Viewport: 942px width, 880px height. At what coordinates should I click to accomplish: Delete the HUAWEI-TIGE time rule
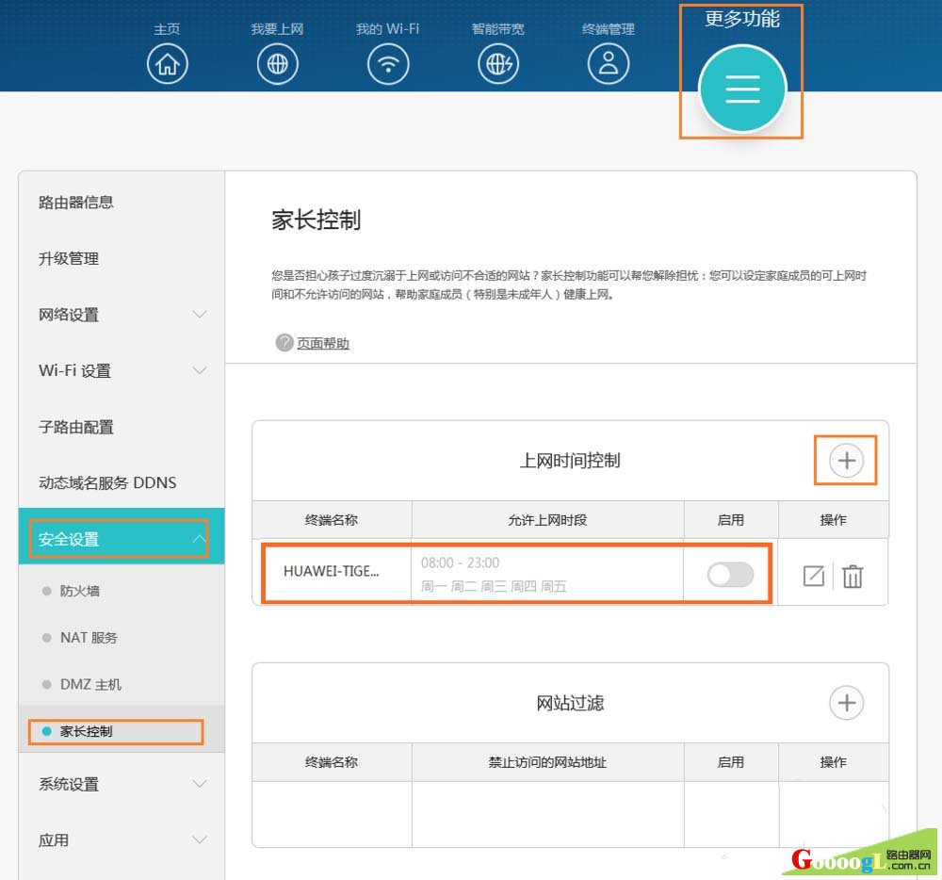853,576
